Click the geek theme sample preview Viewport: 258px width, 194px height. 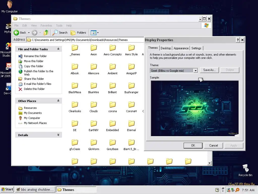195,108
